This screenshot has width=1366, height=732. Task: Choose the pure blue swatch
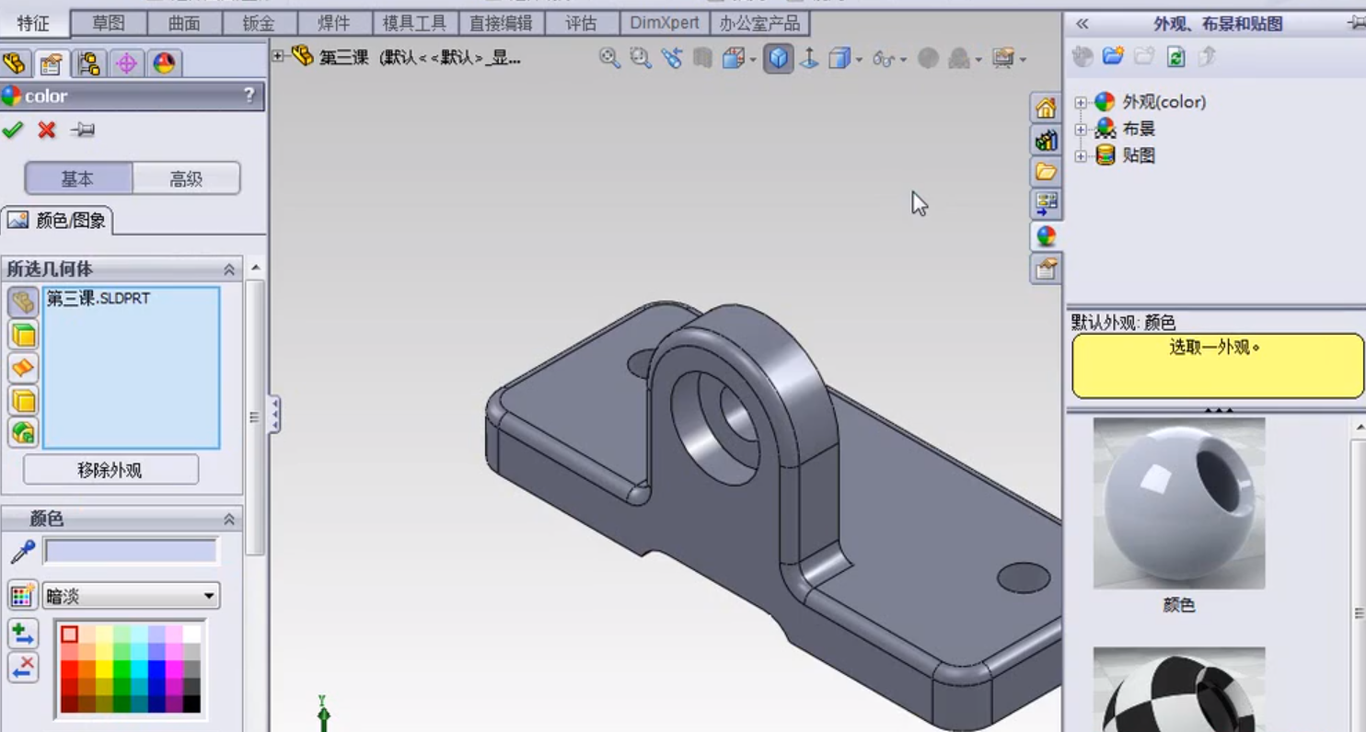[156, 669]
